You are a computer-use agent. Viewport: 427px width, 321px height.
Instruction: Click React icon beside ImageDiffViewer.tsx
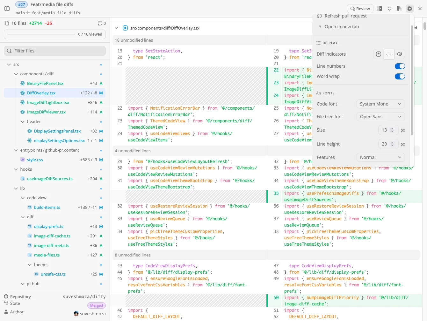[23, 112]
